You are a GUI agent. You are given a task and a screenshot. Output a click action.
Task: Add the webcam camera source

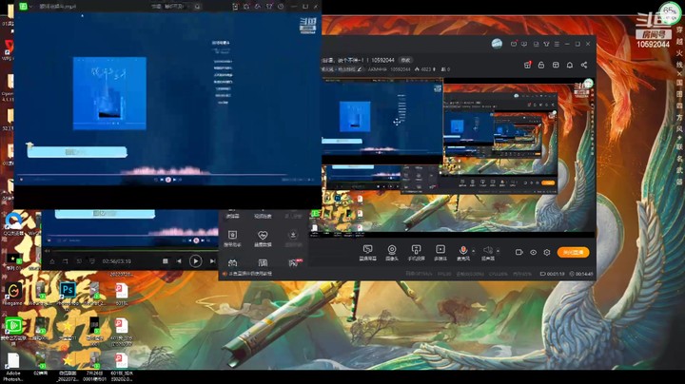pos(392,250)
